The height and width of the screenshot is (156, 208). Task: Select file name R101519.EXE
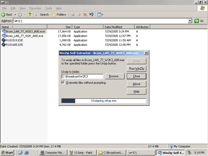pos(14,40)
